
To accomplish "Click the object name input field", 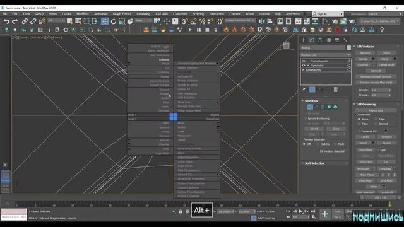I will click(x=323, y=48).
